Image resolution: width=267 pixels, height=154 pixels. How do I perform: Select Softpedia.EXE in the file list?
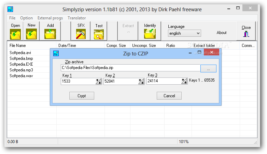pos(21,64)
